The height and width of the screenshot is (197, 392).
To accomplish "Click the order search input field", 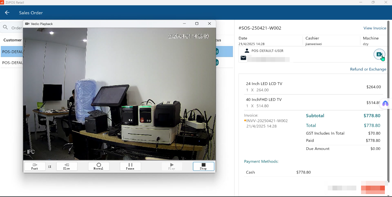I will [x=16, y=28].
